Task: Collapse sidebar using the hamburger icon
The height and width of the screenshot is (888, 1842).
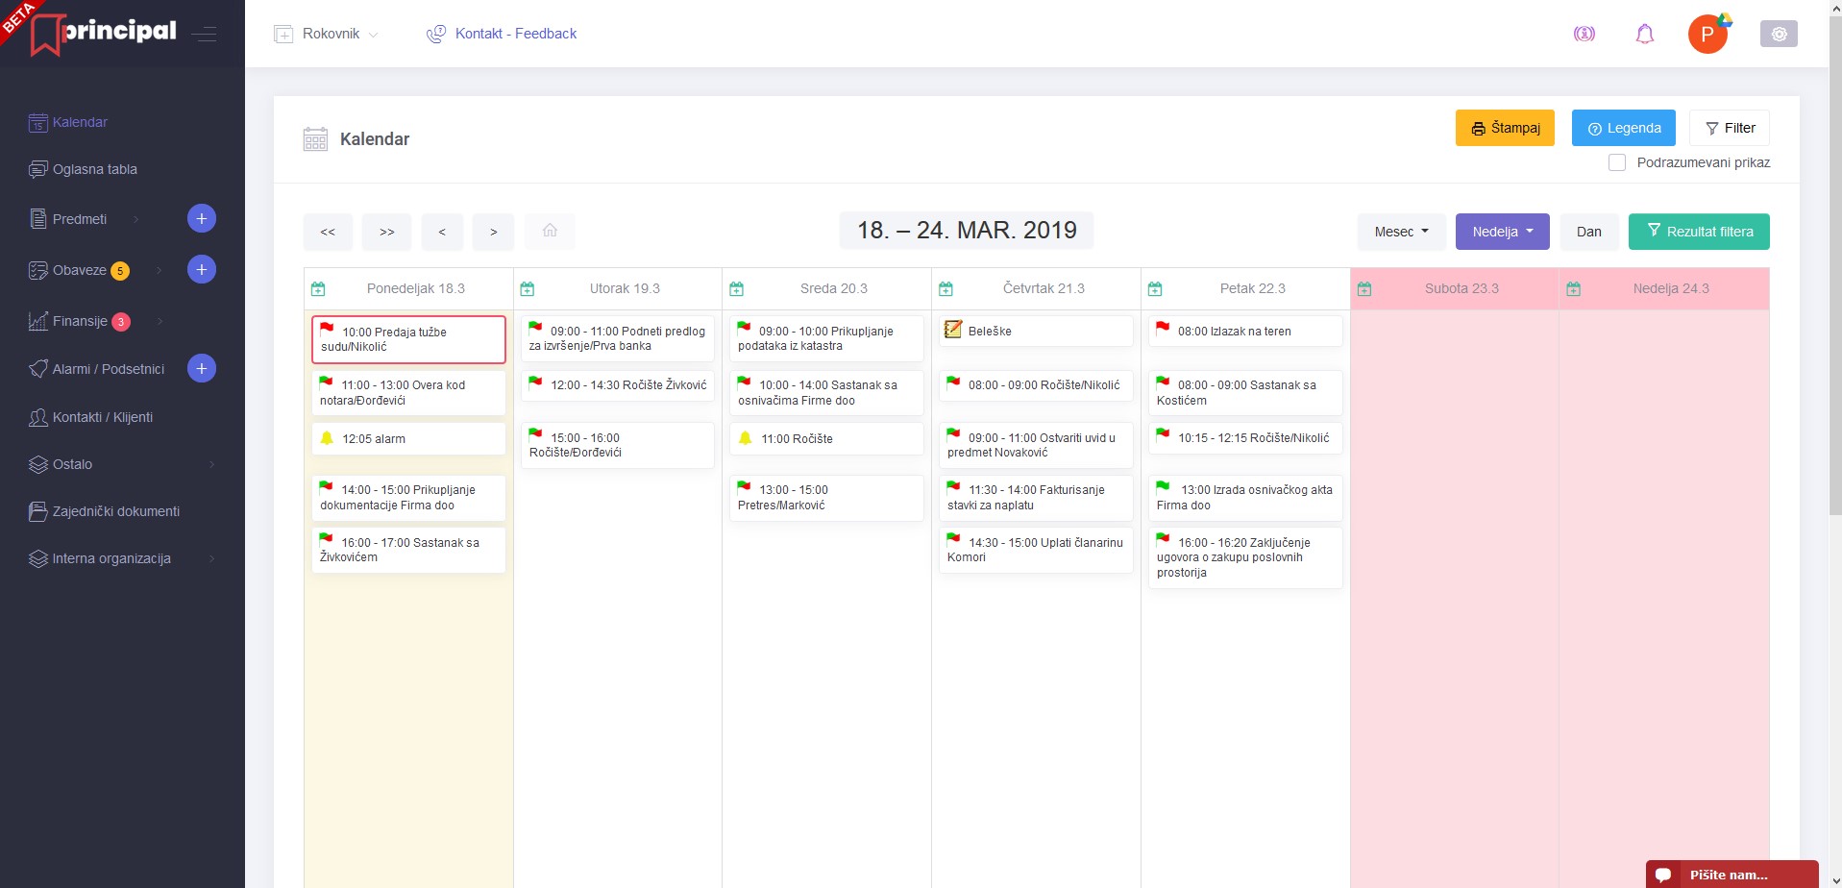Action: (204, 35)
